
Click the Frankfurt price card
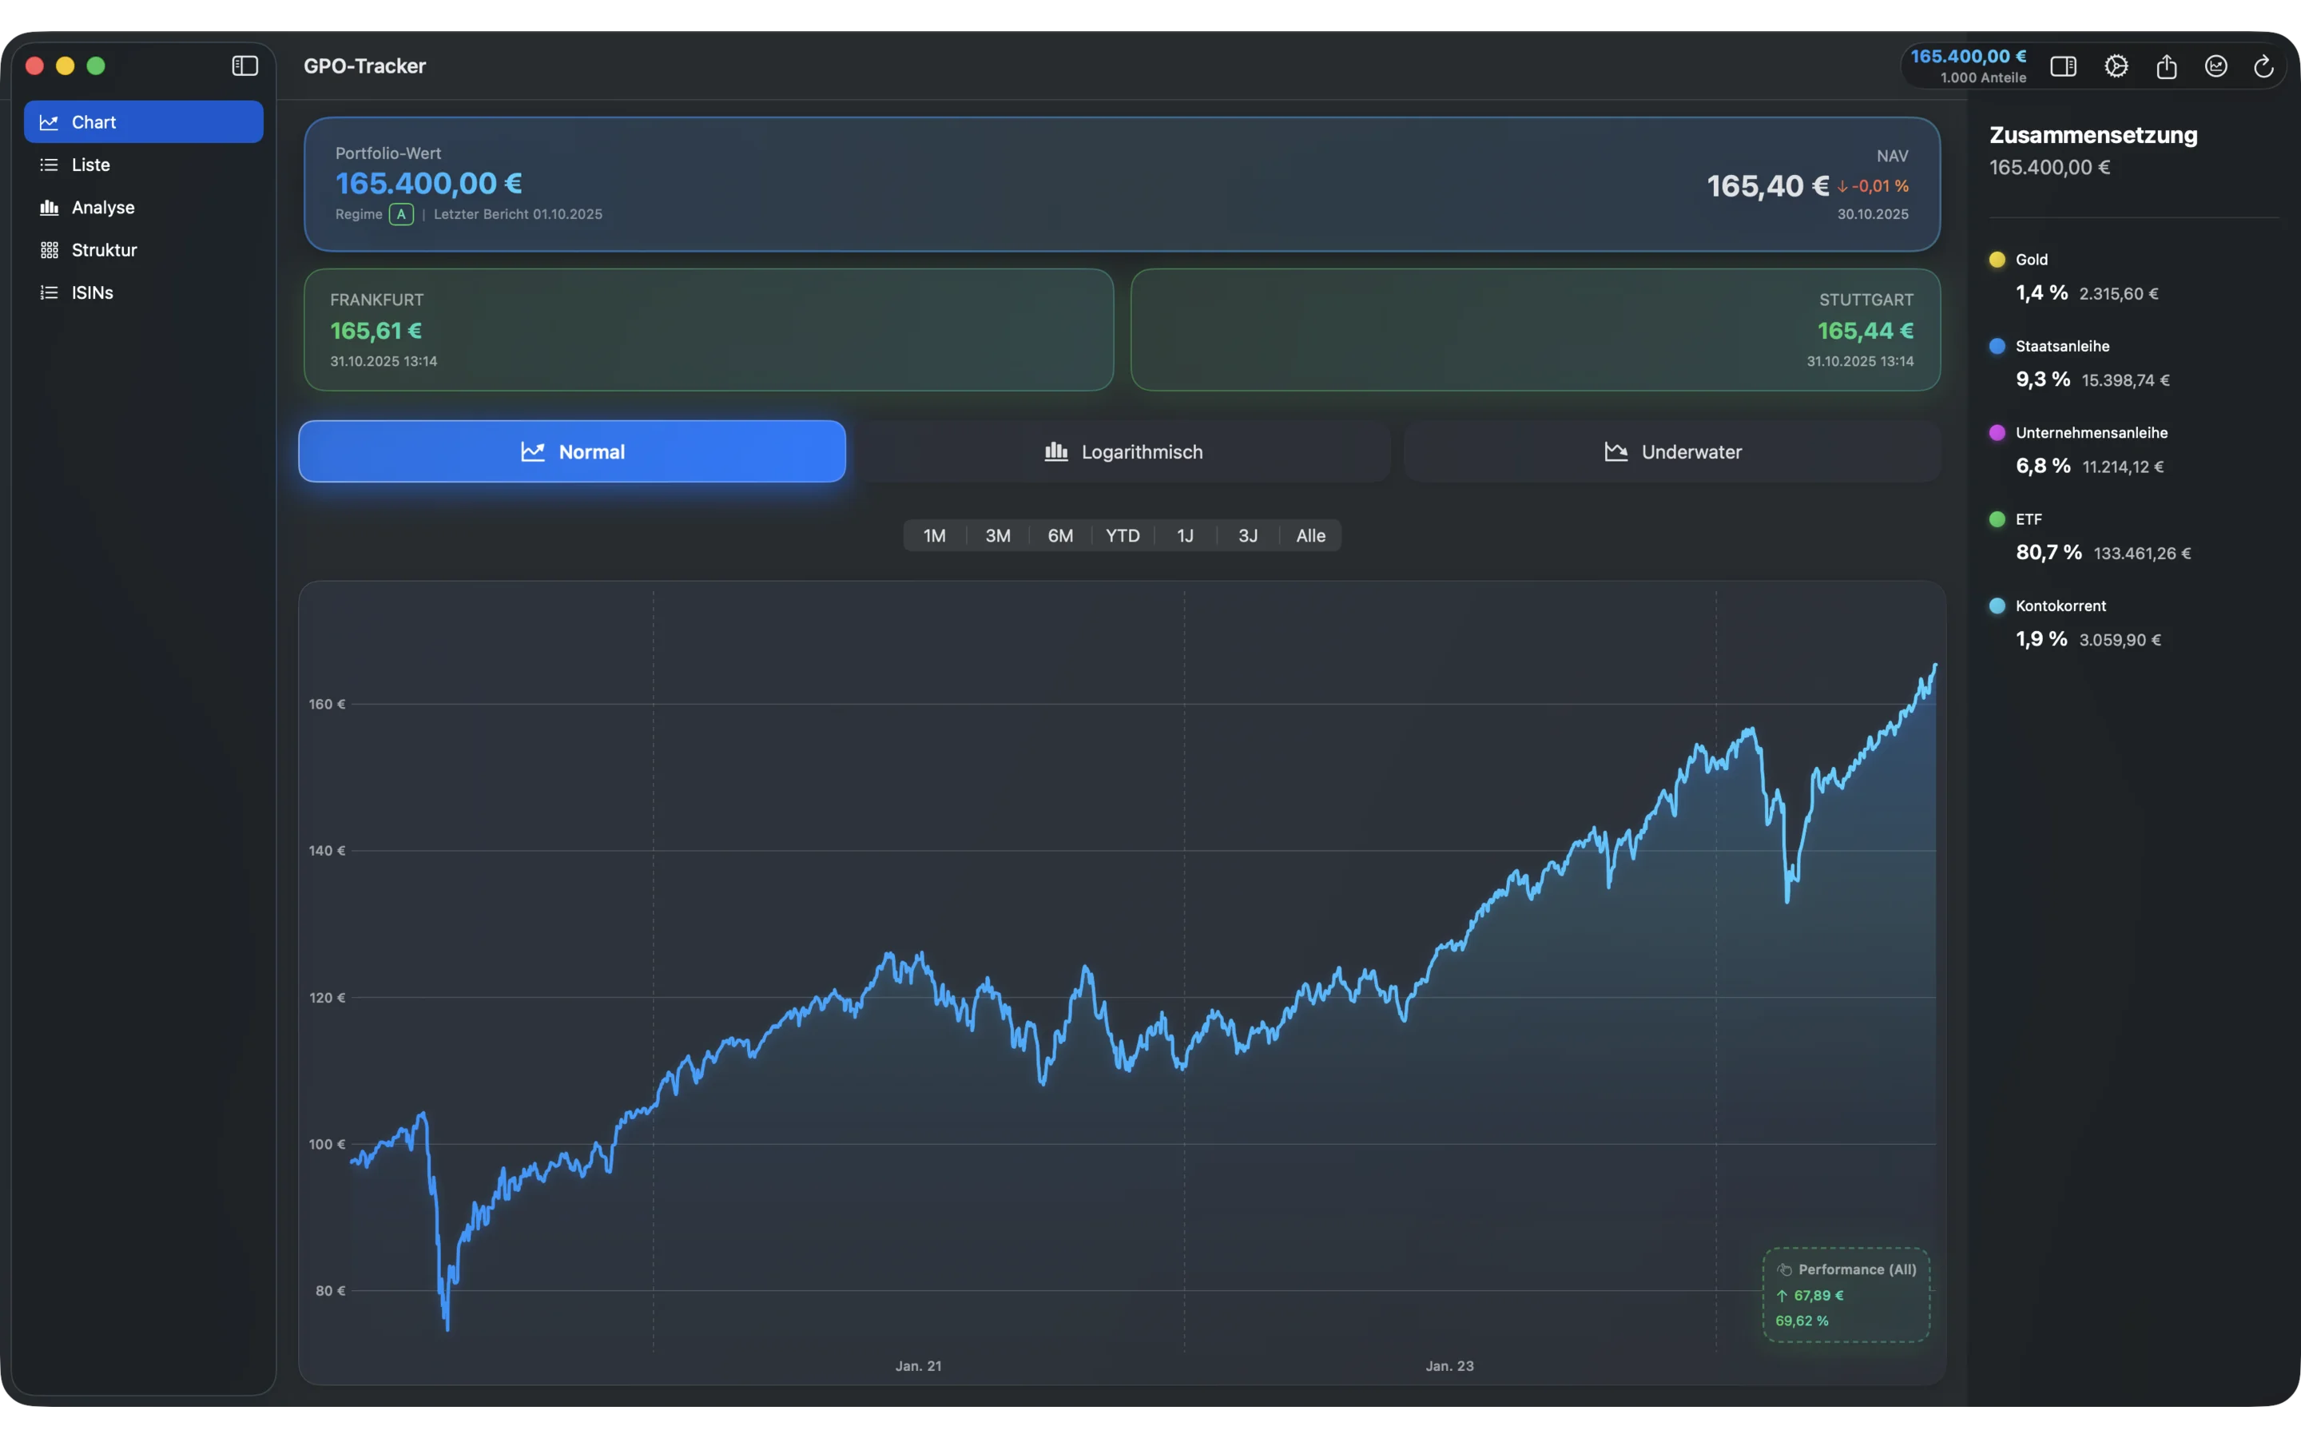pos(707,330)
